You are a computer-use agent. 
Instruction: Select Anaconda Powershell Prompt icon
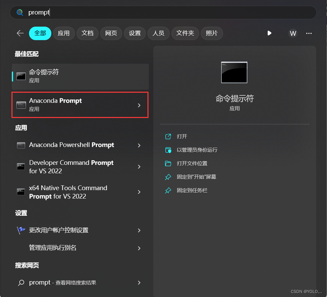tap(21, 145)
